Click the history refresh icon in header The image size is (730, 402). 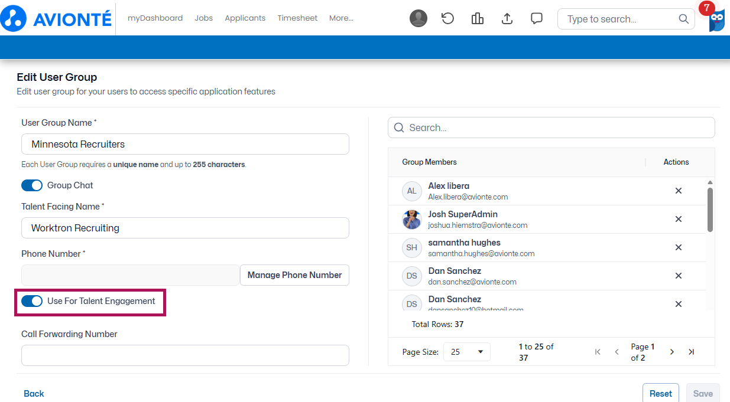(448, 18)
